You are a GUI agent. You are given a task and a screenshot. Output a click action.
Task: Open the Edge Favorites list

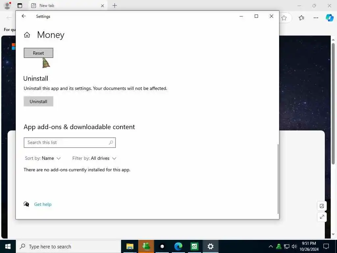(x=301, y=18)
